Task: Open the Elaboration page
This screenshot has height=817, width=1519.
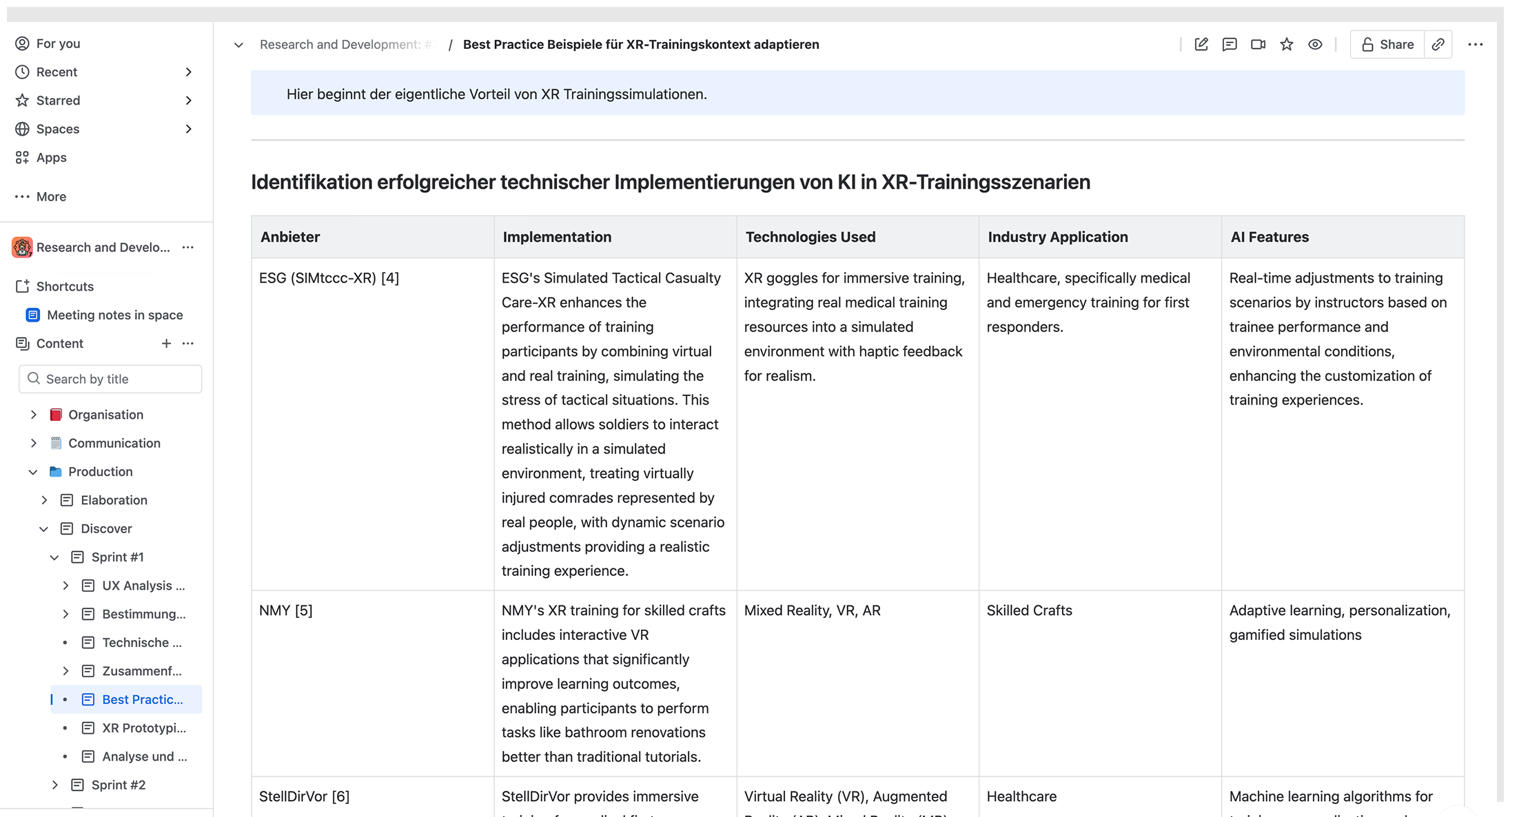Action: click(114, 500)
